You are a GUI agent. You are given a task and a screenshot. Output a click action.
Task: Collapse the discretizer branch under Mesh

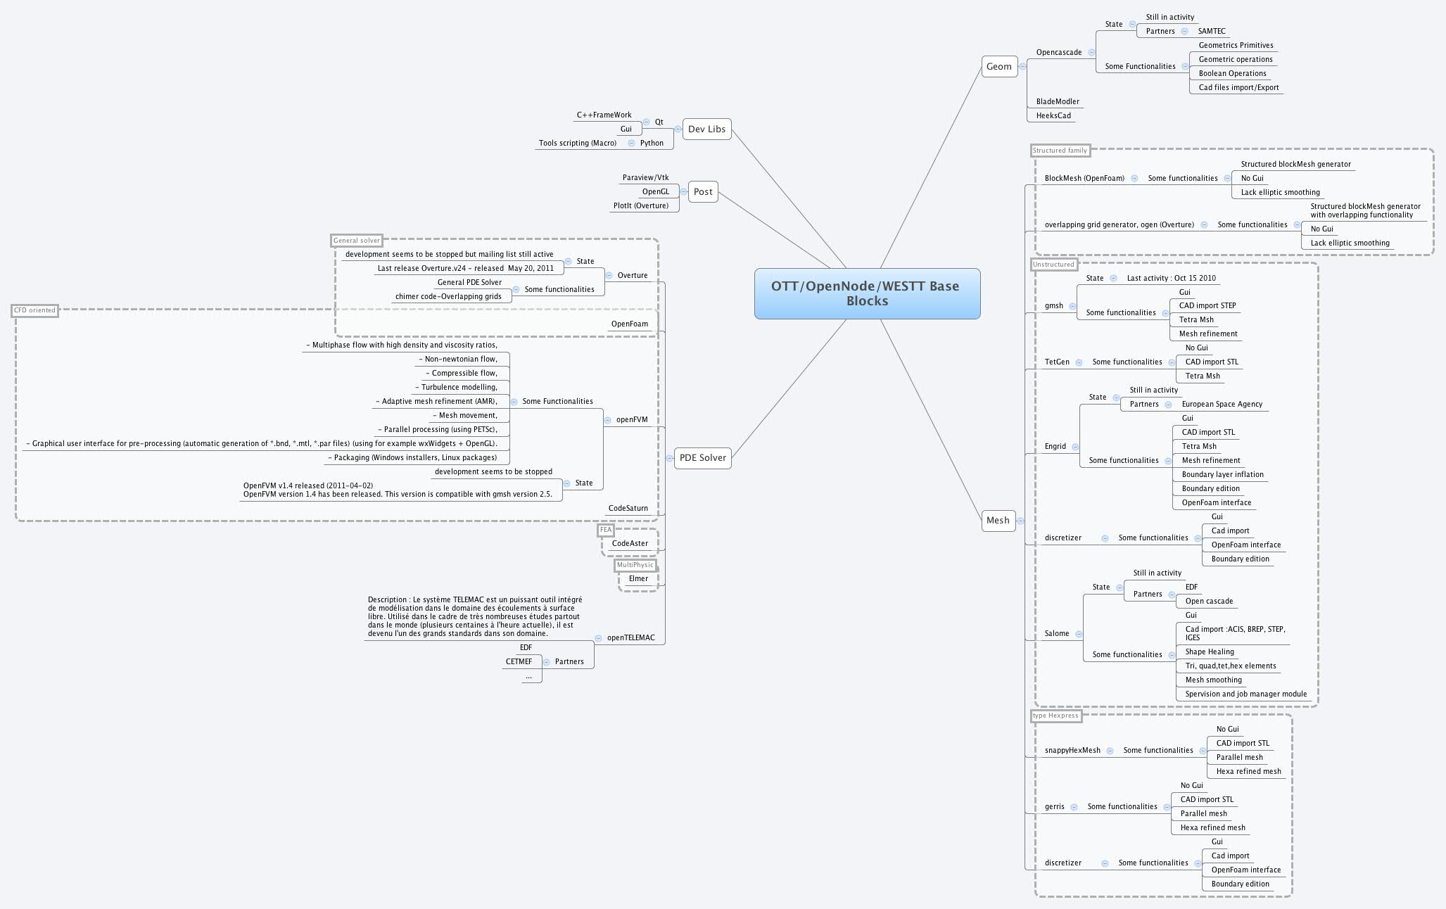click(1105, 537)
